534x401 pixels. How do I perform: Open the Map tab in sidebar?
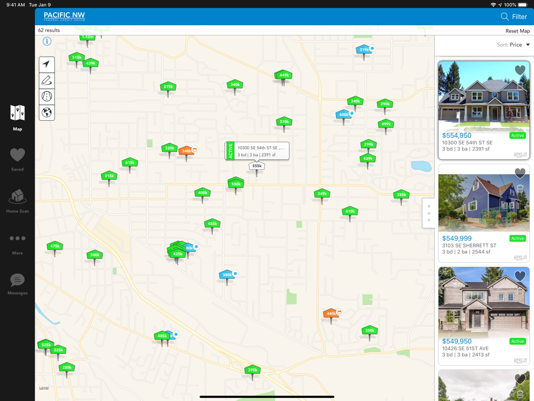(18, 118)
